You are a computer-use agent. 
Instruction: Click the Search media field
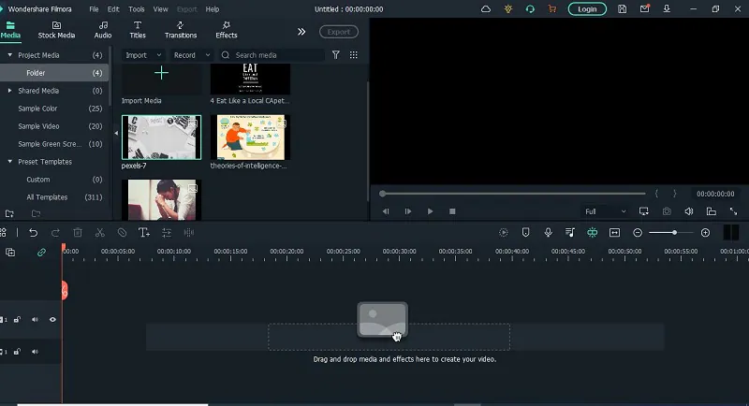tap(272, 55)
